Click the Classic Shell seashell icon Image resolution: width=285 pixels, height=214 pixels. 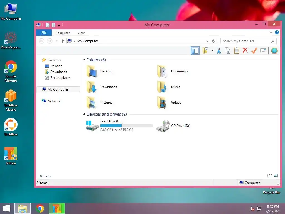(x=274, y=50)
